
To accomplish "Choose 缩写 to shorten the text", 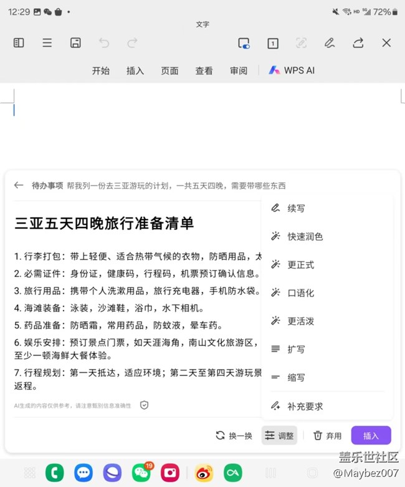I will pos(327,377).
